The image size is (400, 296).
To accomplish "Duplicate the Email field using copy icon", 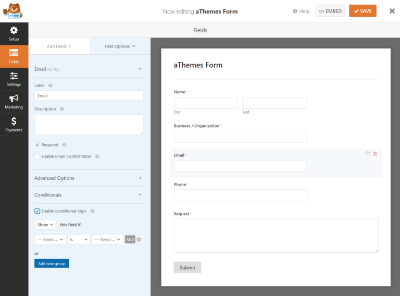I will pos(367,154).
